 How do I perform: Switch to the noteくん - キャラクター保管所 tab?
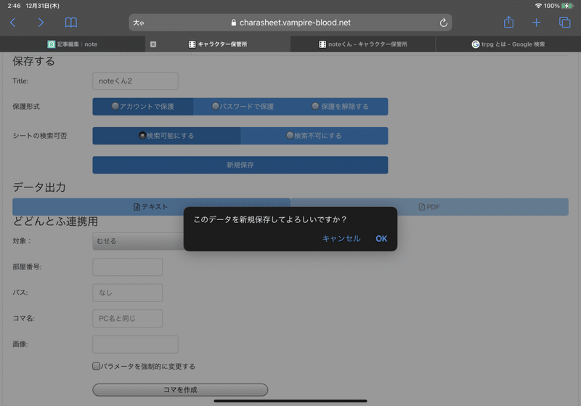(x=363, y=44)
